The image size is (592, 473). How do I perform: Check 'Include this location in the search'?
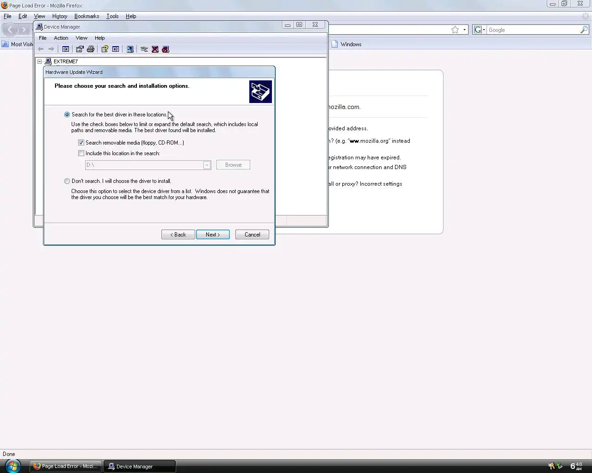tap(81, 153)
